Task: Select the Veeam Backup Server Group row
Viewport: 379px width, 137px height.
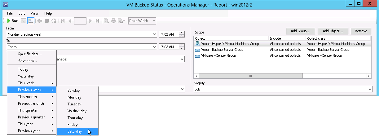Action: (x=282, y=50)
